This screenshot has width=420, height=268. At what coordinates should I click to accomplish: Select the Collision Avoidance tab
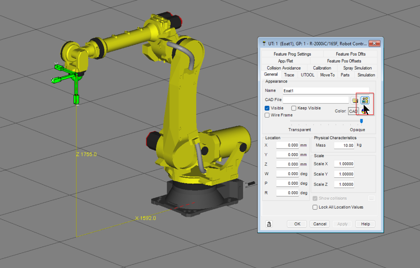point(284,68)
